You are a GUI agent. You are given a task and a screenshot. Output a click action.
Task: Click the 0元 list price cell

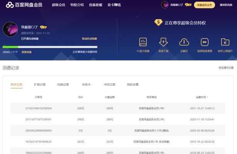80,131
